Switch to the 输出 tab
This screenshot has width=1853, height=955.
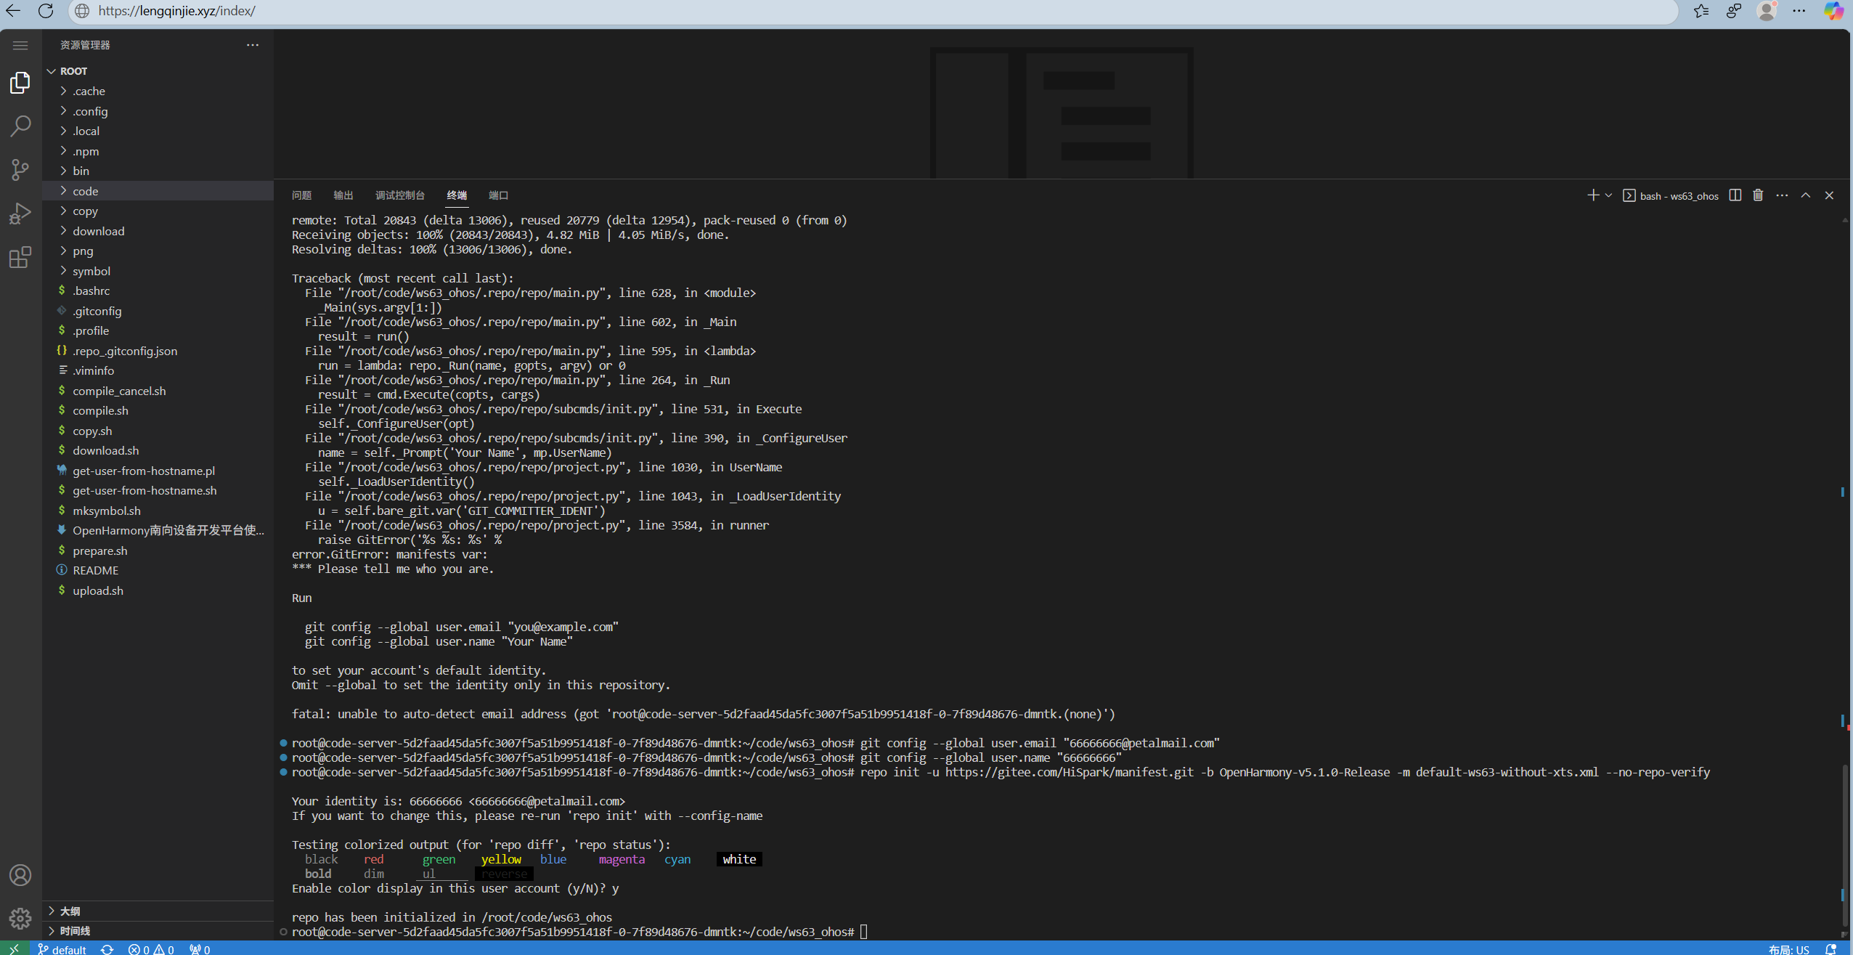pos(343,195)
